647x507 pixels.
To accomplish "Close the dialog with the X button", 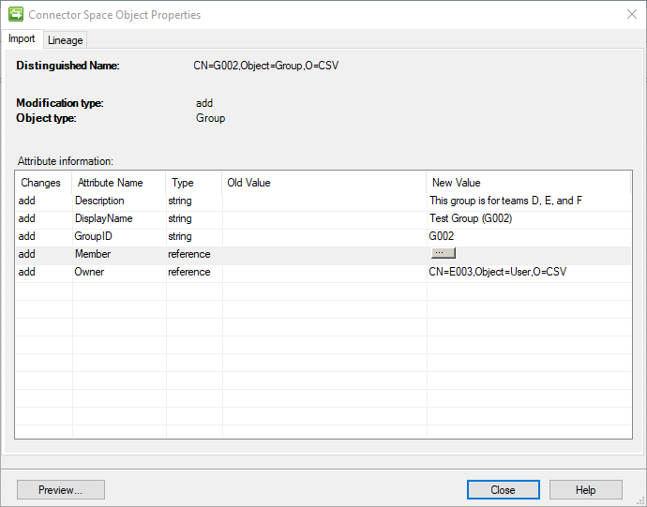I will pos(631,14).
